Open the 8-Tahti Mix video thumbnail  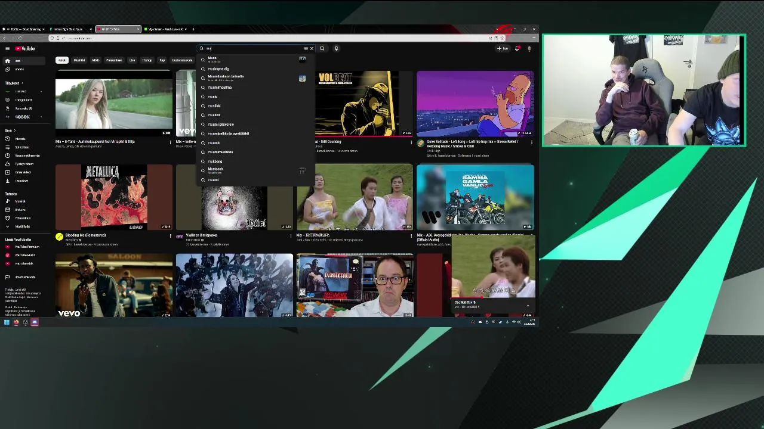pyautogui.click(x=114, y=104)
